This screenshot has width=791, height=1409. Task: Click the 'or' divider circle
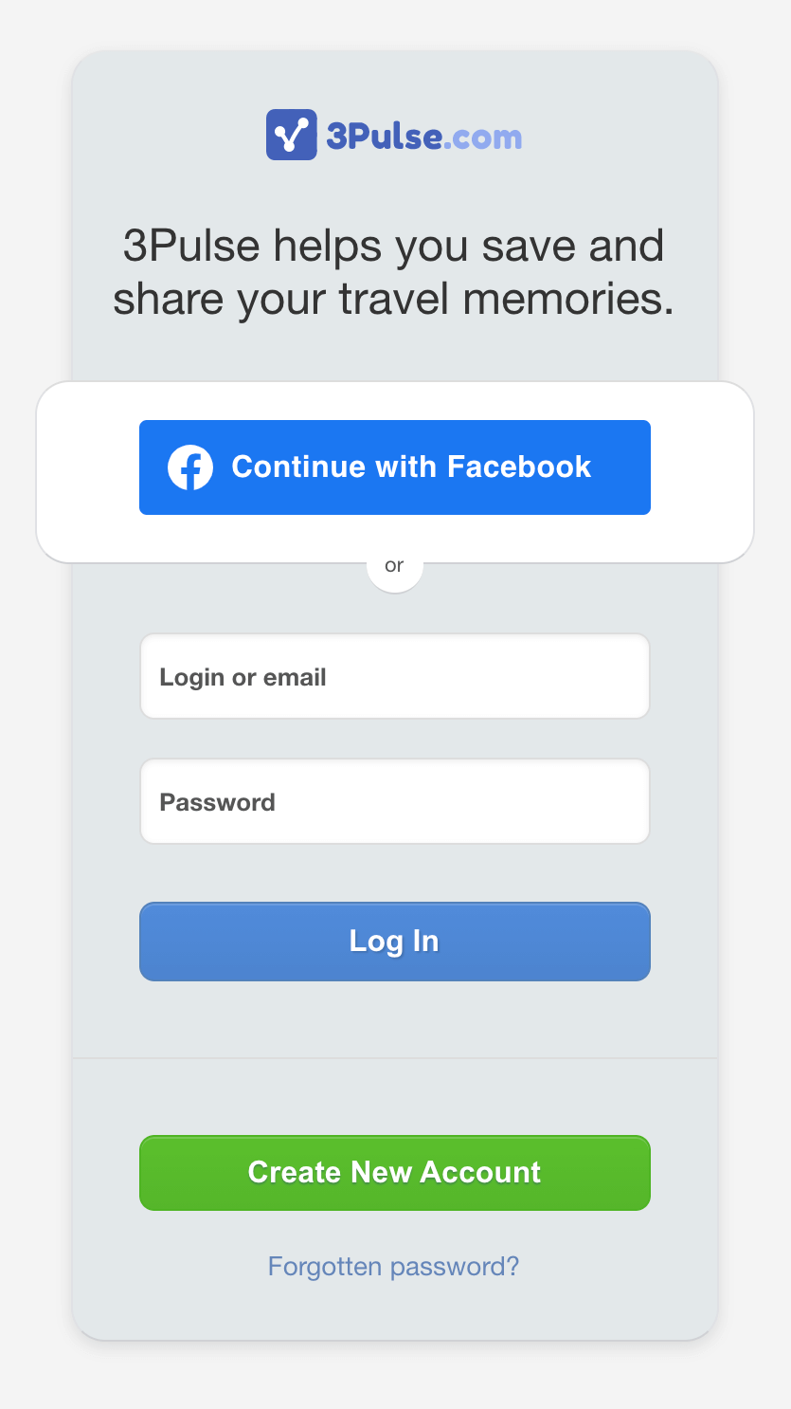pos(394,565)
